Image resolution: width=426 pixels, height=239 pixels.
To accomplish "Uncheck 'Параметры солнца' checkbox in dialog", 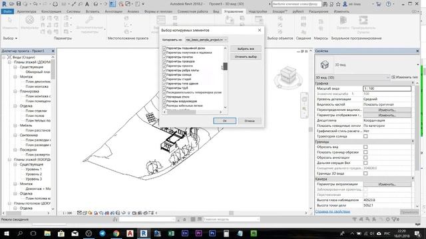I will 164,74.
